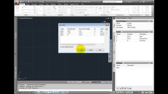Expand the Layers panel dropdown
The height and width of the screenshot is (94, 168).
86,15
